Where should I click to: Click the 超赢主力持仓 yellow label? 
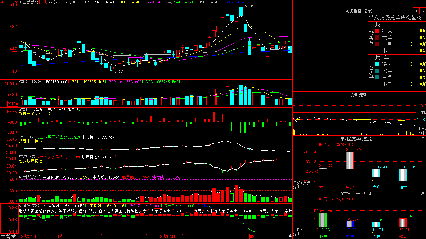click(x=31, y=141)
